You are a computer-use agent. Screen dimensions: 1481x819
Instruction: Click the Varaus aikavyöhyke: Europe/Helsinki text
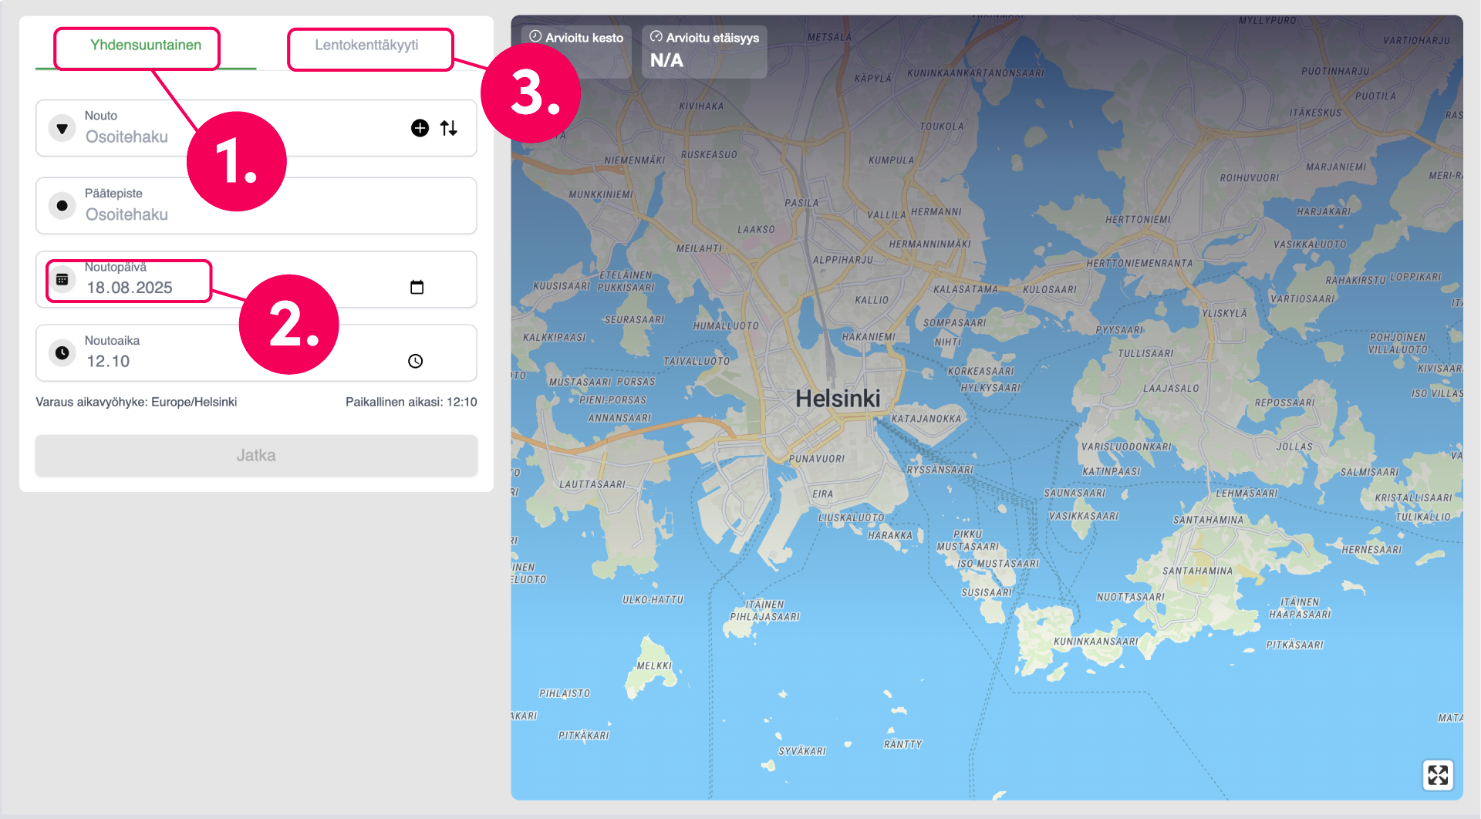pyautogui.click(x=137, y=402)
